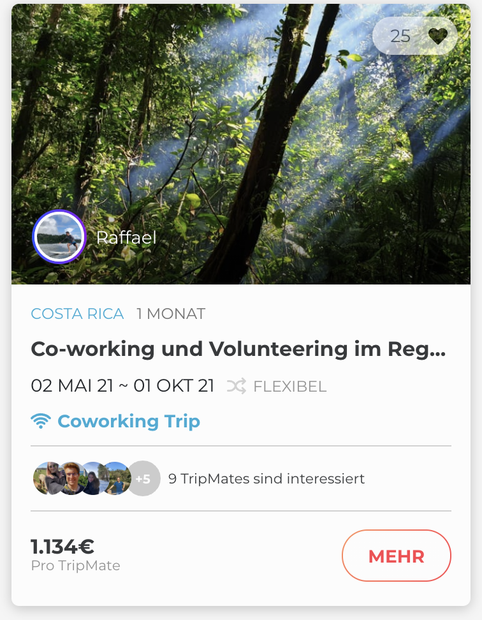The width and height of the screenshot is (482, 620).
Task: Click the Wi-Fi icon beside Coworking Trip
Action: click(41, 421)
